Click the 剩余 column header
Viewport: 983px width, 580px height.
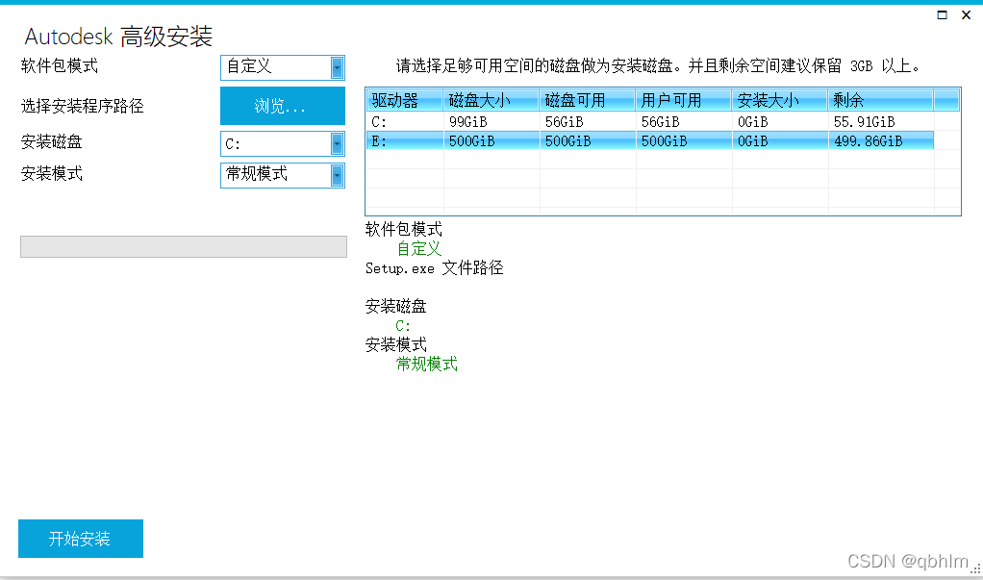[881, 100]
